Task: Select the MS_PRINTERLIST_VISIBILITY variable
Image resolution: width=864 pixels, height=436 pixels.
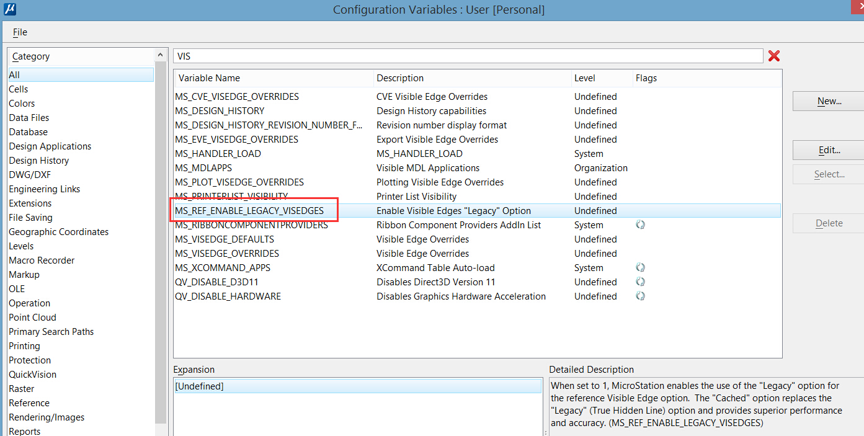Action: 231,197
